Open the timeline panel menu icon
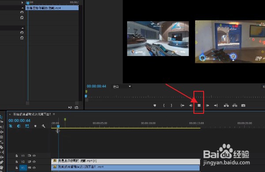This screenshot has width=265, height=172. [54, 114]
